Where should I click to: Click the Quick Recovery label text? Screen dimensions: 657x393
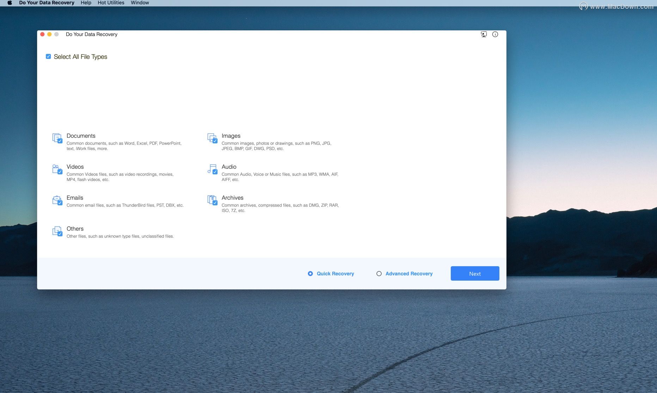[335, 274]
